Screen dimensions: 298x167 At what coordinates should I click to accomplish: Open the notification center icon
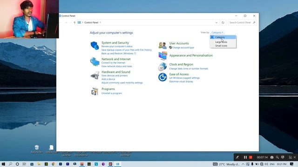(291, 164)
